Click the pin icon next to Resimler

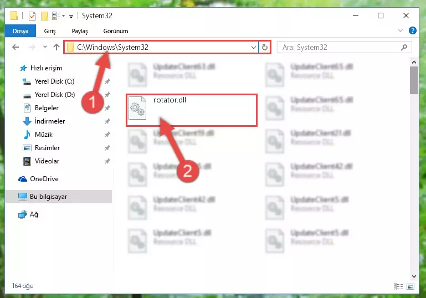click(107, 148)
